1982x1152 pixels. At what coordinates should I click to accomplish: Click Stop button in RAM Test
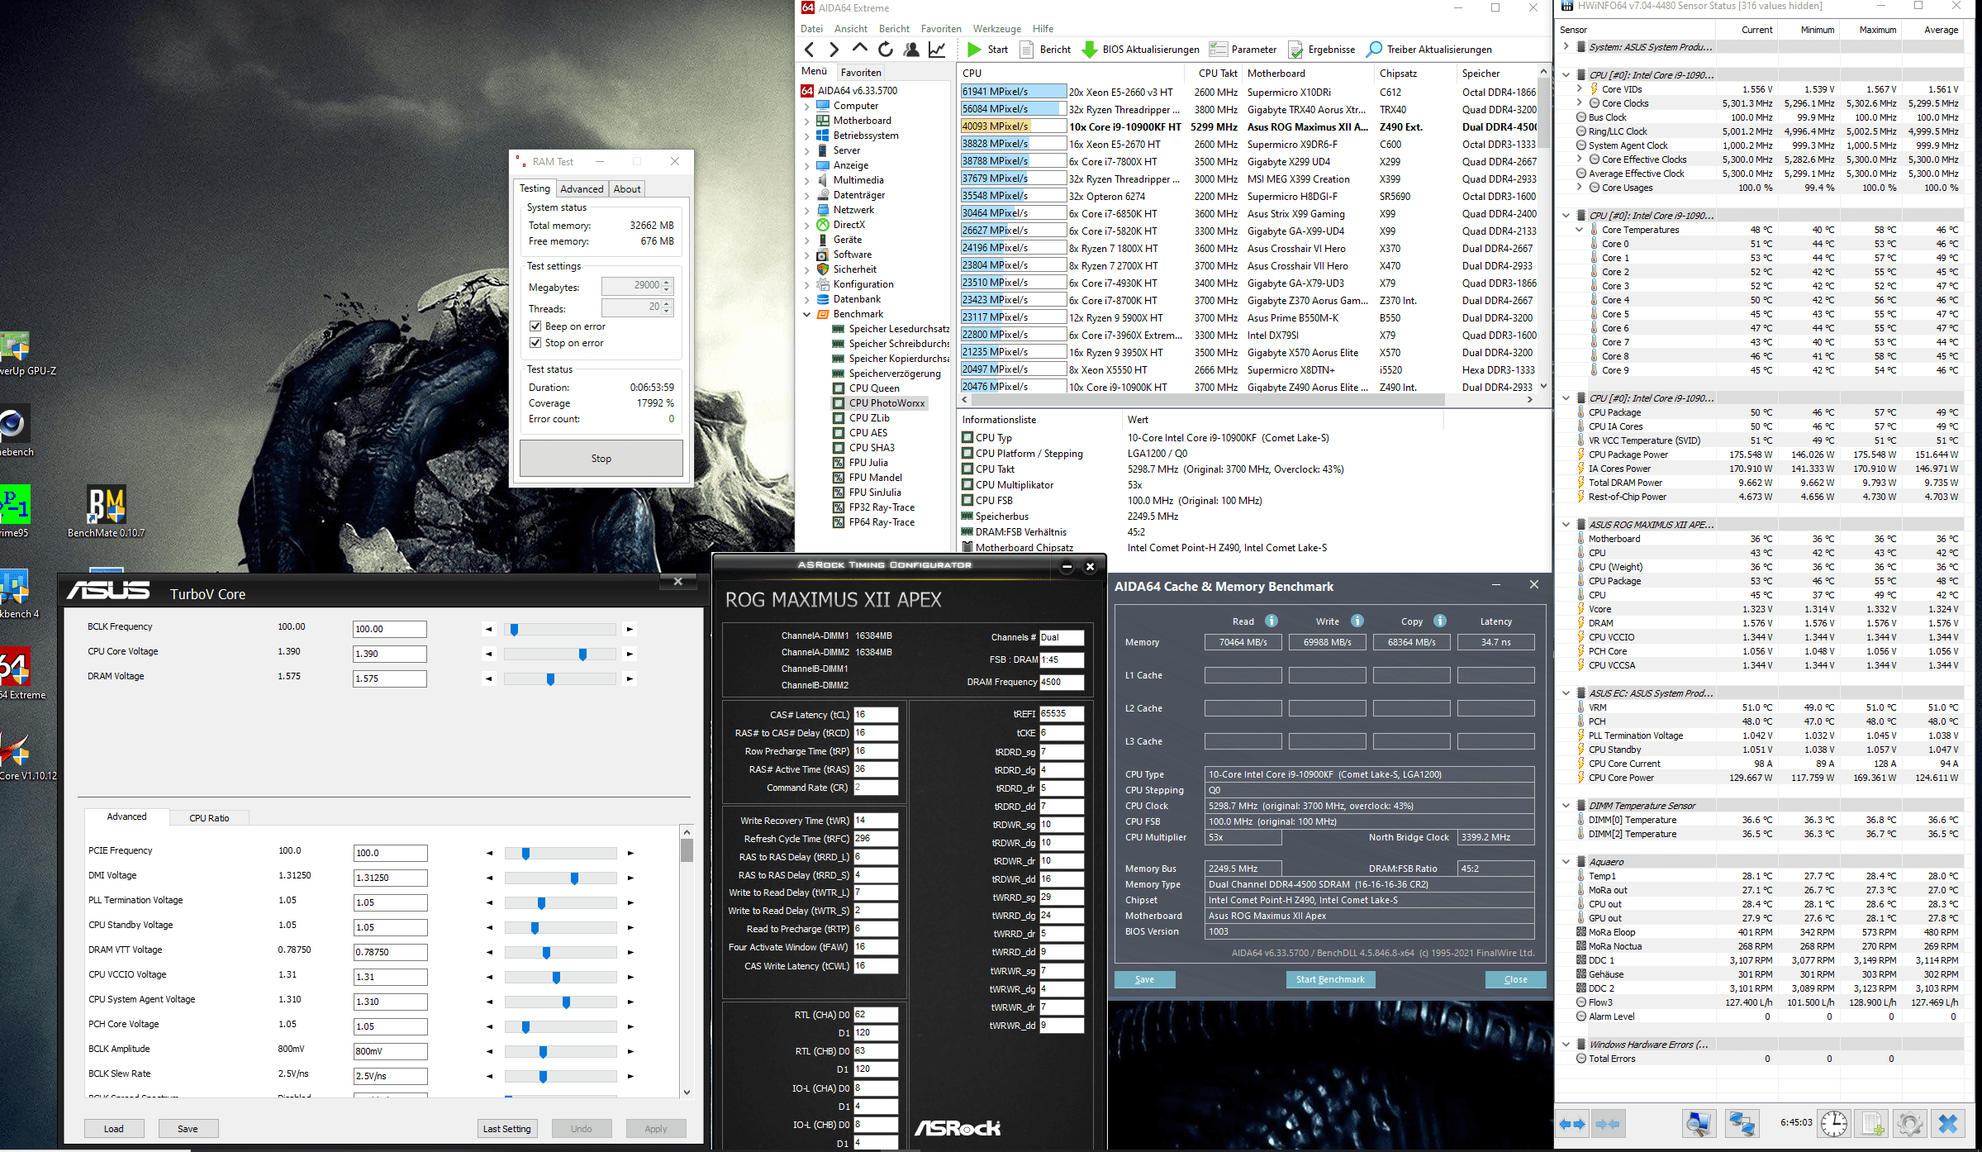[x=601, y=459]
